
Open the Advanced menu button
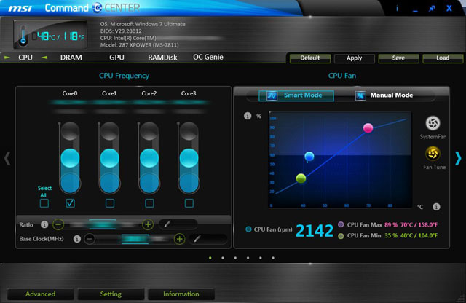tap(41, 294)
